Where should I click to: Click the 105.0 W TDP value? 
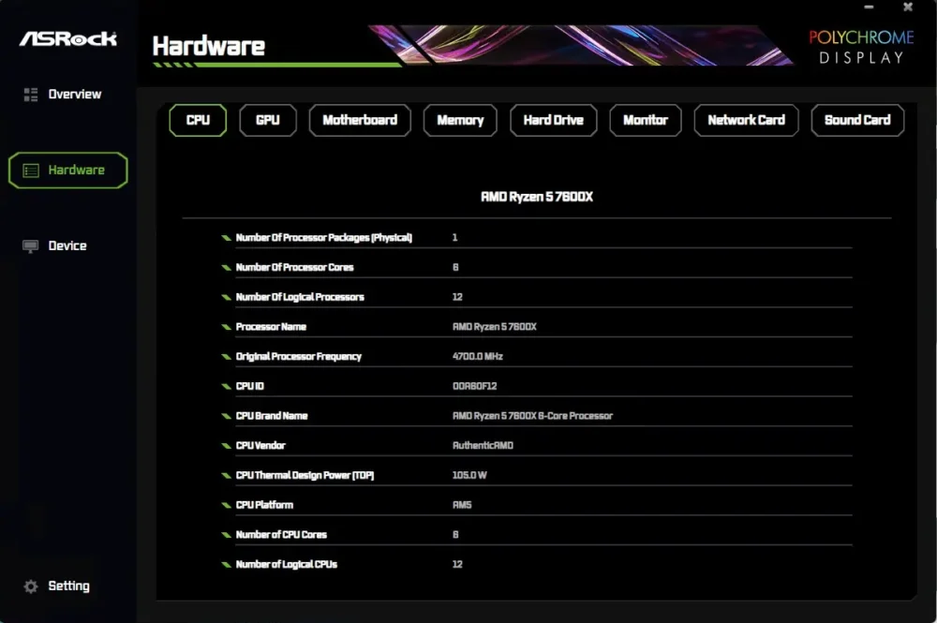469,476
